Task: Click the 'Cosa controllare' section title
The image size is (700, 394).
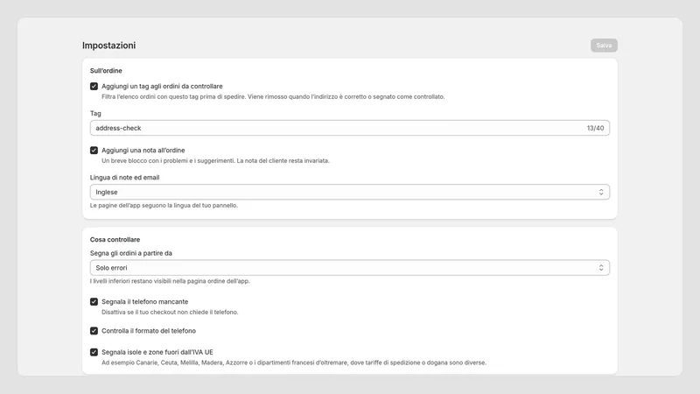Action: 115,239
